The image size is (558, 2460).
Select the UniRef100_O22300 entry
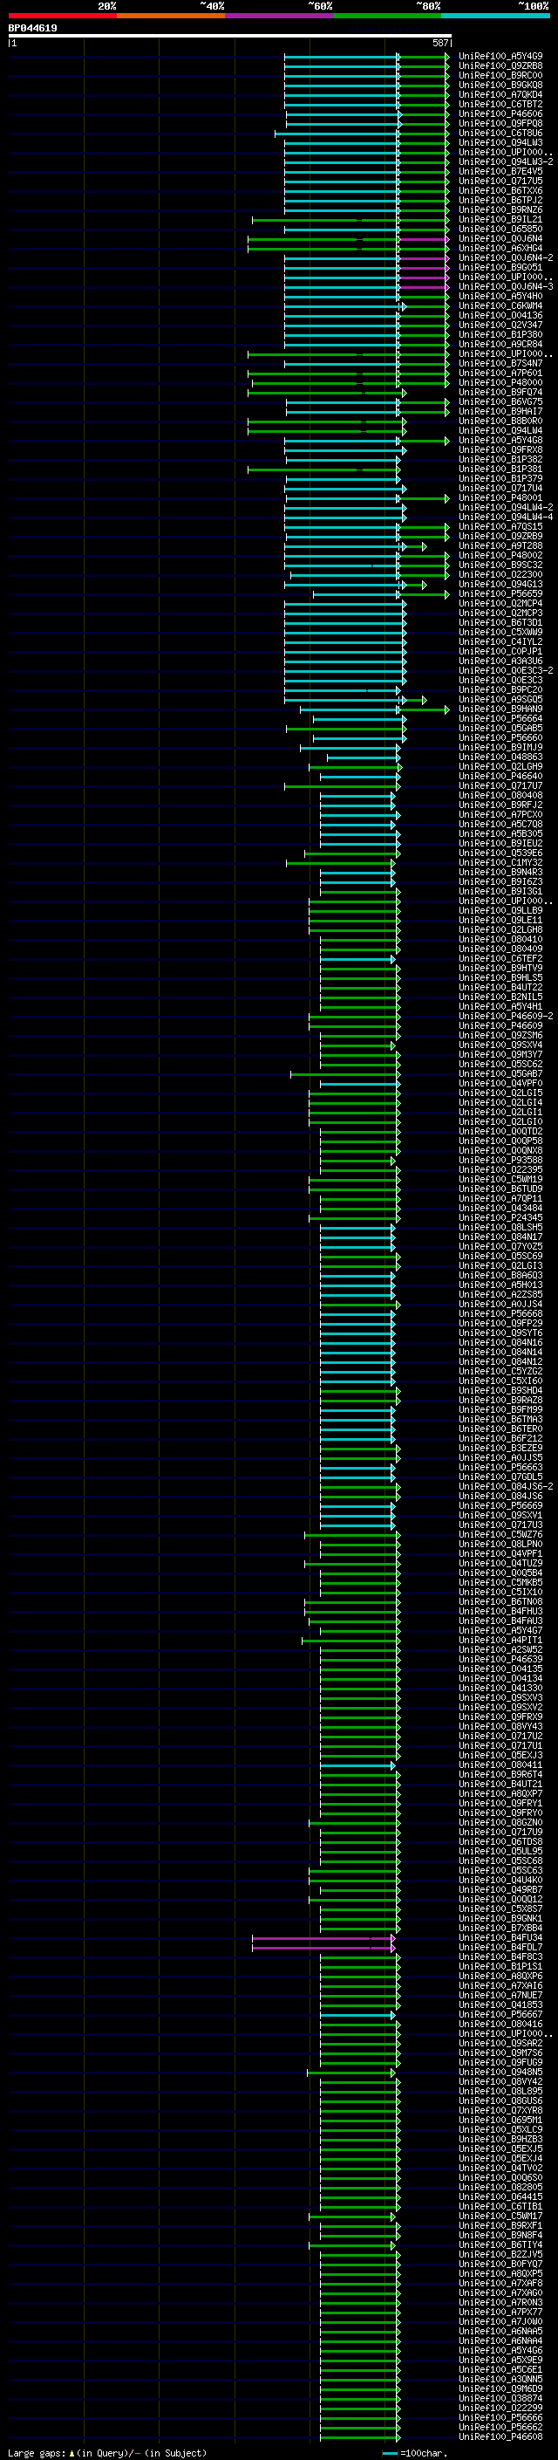[500, 574]
